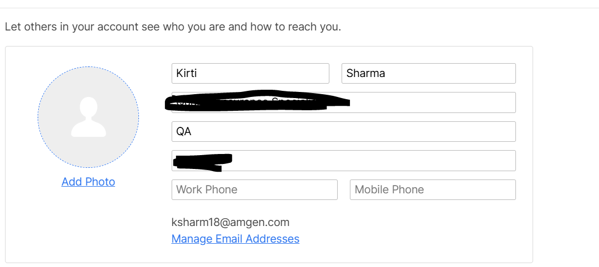The height and width of the screenshot is (267, 599).
Task: Click the horizontal divider line above the description
Action: point(299,8)
